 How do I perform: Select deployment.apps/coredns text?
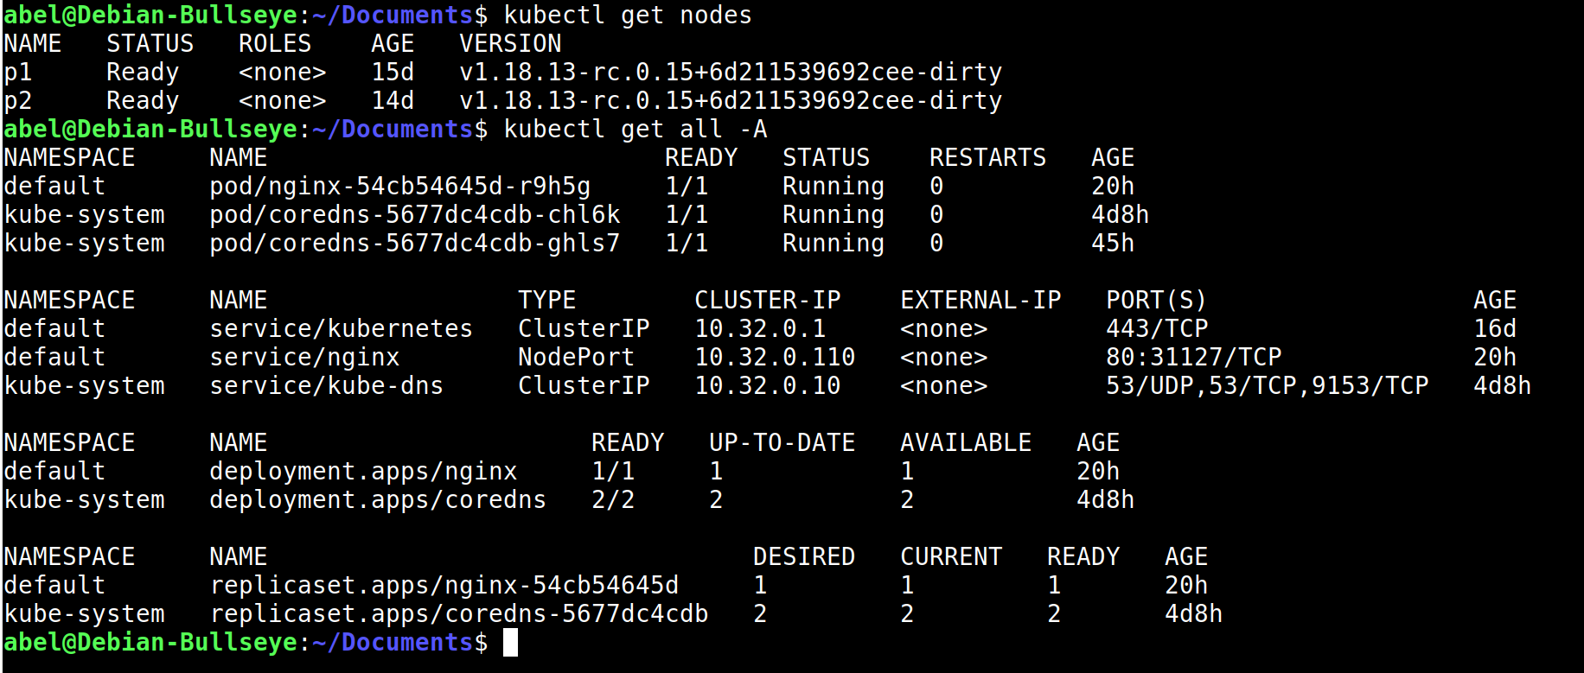click(378, 500)
